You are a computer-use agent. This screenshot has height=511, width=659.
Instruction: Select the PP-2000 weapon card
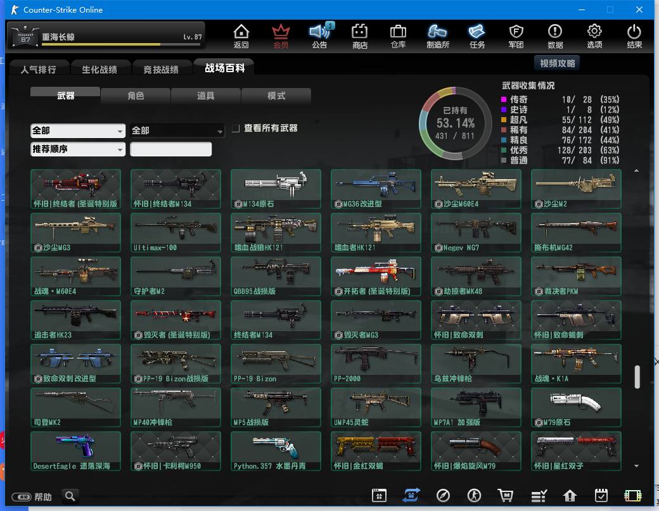(376, 363)
